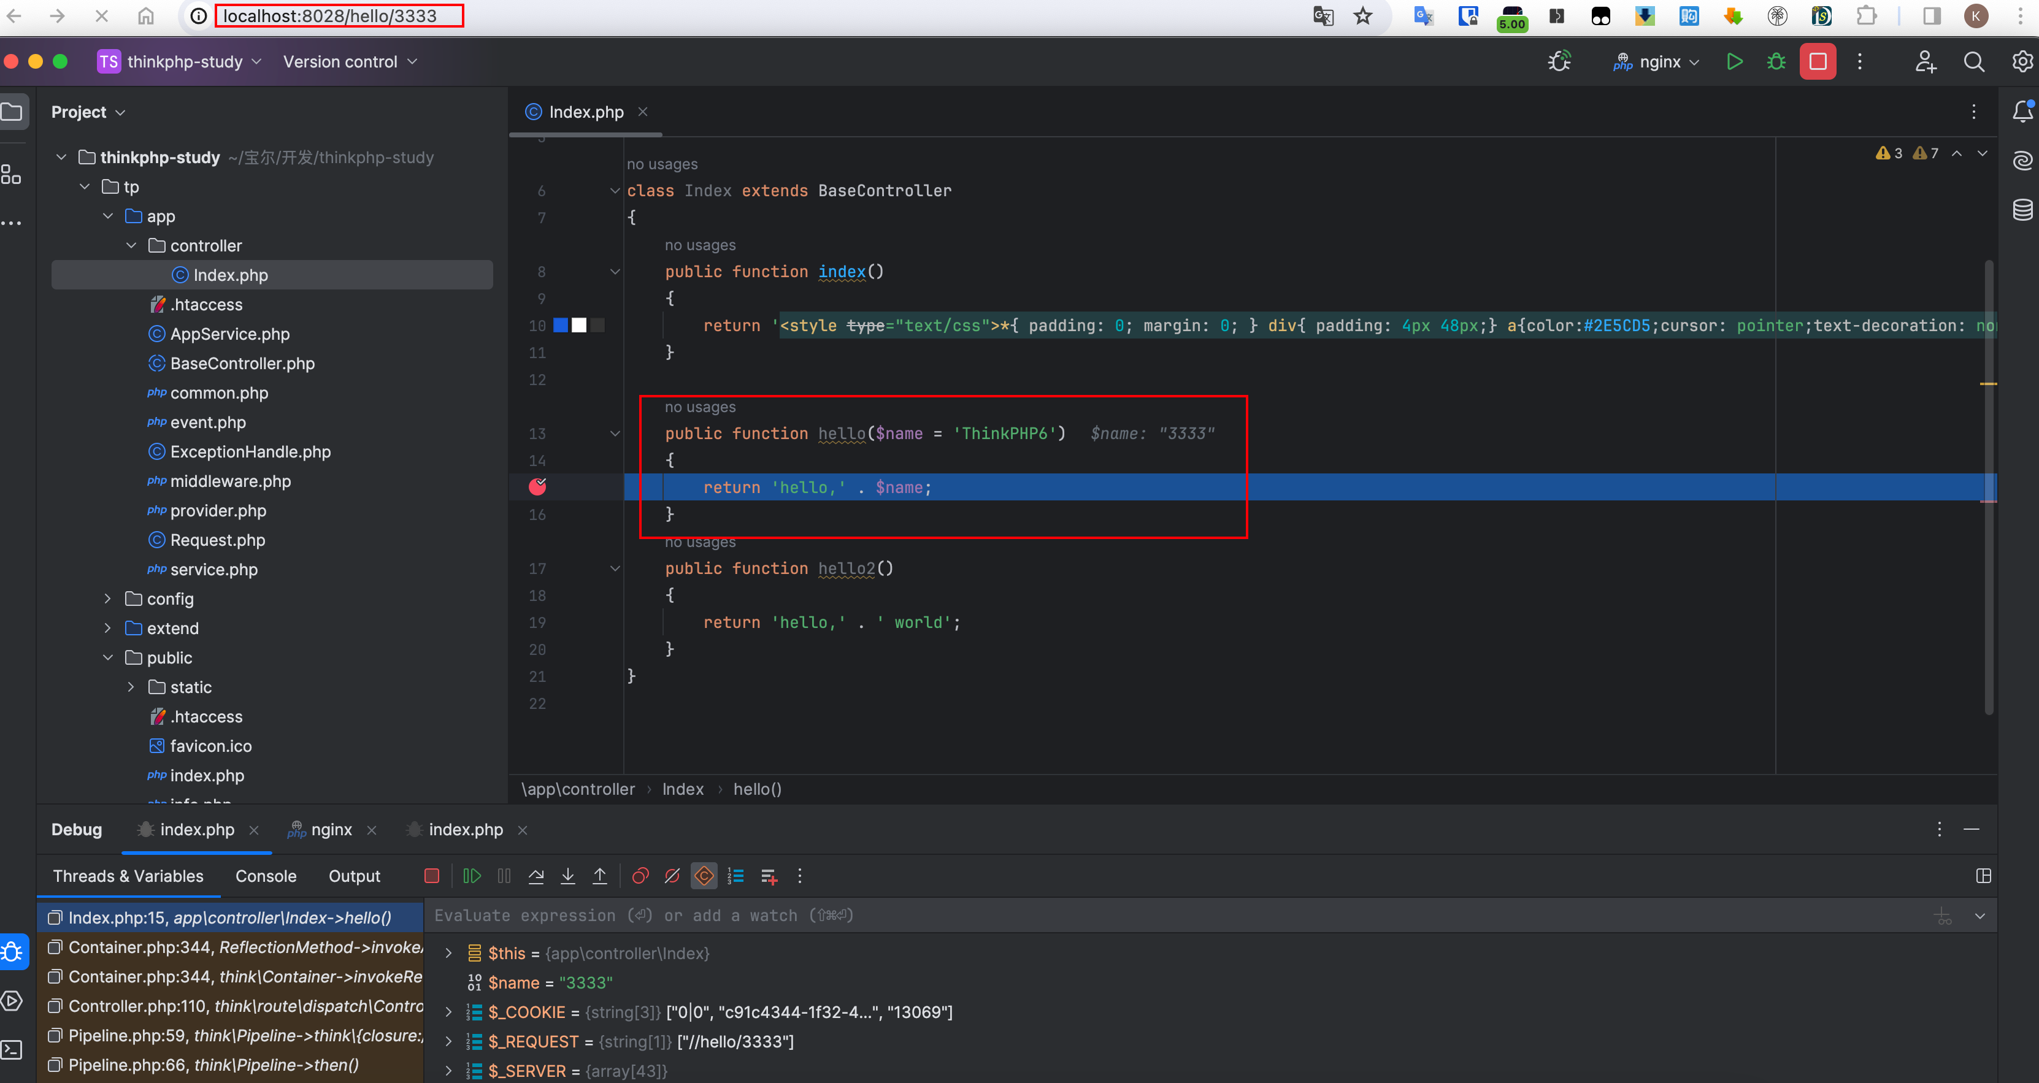The width and height of the screenshot is (2039, 1083).
Task: Open middleware.php in project tree
Action: pyautogui.click(x=230, y=481)
